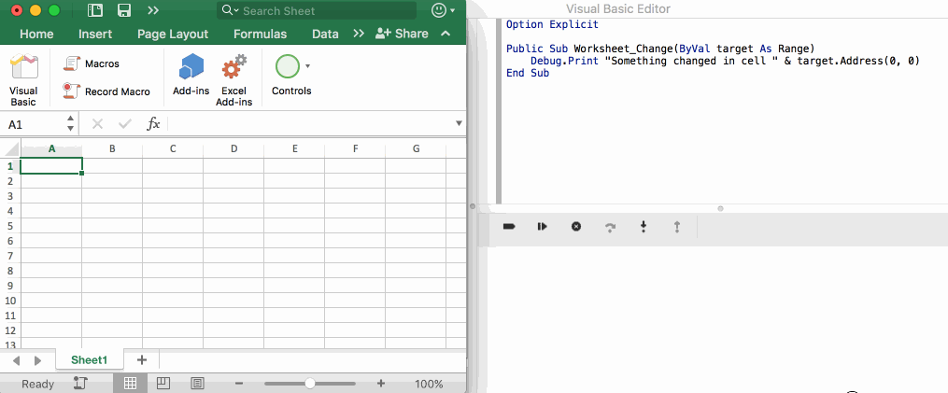Click cell A1

51,165
